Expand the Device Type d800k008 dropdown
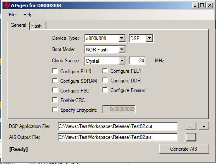Screen dimensions: 216x164 pyautogui.click(x=122, y=38)
